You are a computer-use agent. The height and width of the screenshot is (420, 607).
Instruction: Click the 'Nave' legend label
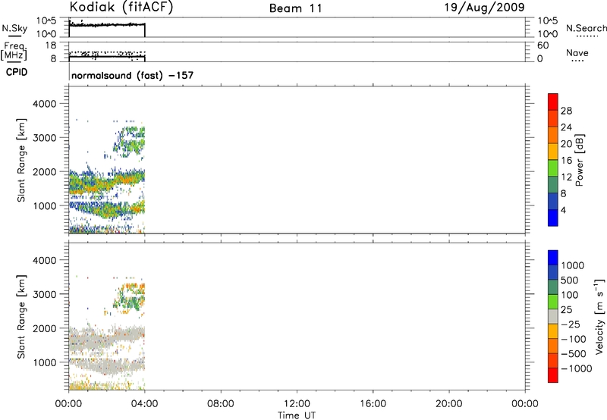coord(577,53)
